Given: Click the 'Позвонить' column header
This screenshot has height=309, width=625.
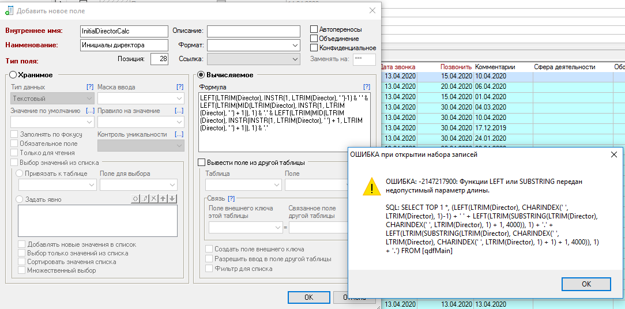Looking at the screenshot, I should pyautogui.click(x=456, y=67).
